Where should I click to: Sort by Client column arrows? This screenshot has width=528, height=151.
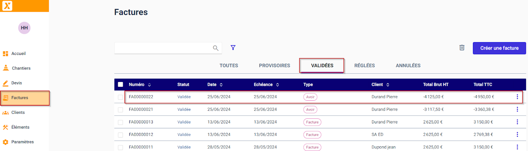[388, 85]
